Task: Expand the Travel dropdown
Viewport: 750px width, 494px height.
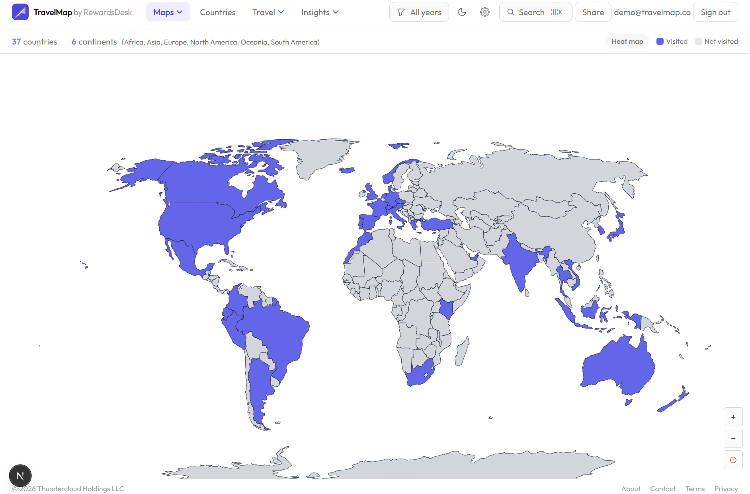Action: (x=268, y=12)
